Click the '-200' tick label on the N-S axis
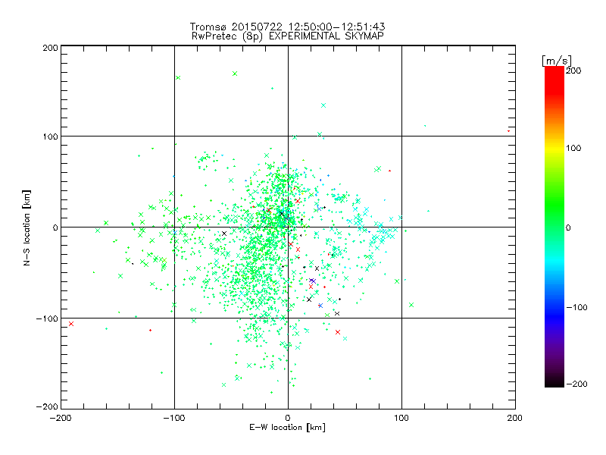The image size is (606, 455). (47, 406)
